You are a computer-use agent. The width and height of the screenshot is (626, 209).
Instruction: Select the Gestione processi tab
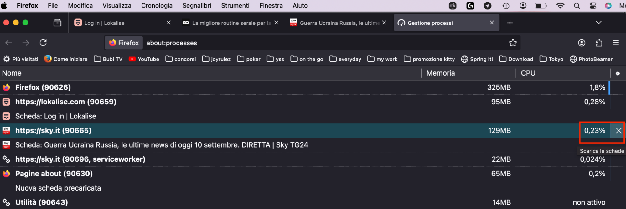tap(446, 23)
